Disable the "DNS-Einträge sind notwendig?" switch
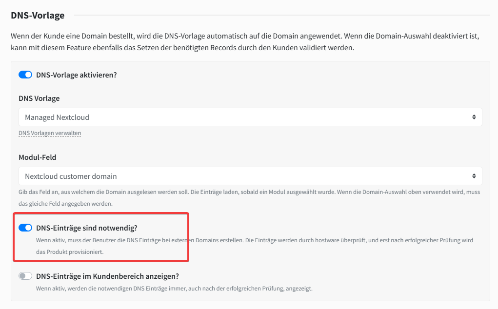Image resolution: width=498 pixels, height=309 pixels. pyautogui.click(x=25, y=228)
